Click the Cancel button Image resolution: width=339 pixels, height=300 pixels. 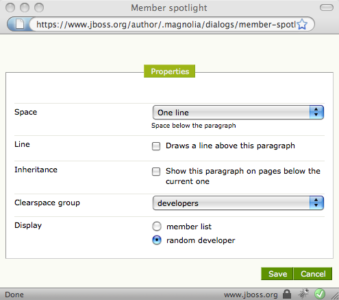tap(313, 274)
